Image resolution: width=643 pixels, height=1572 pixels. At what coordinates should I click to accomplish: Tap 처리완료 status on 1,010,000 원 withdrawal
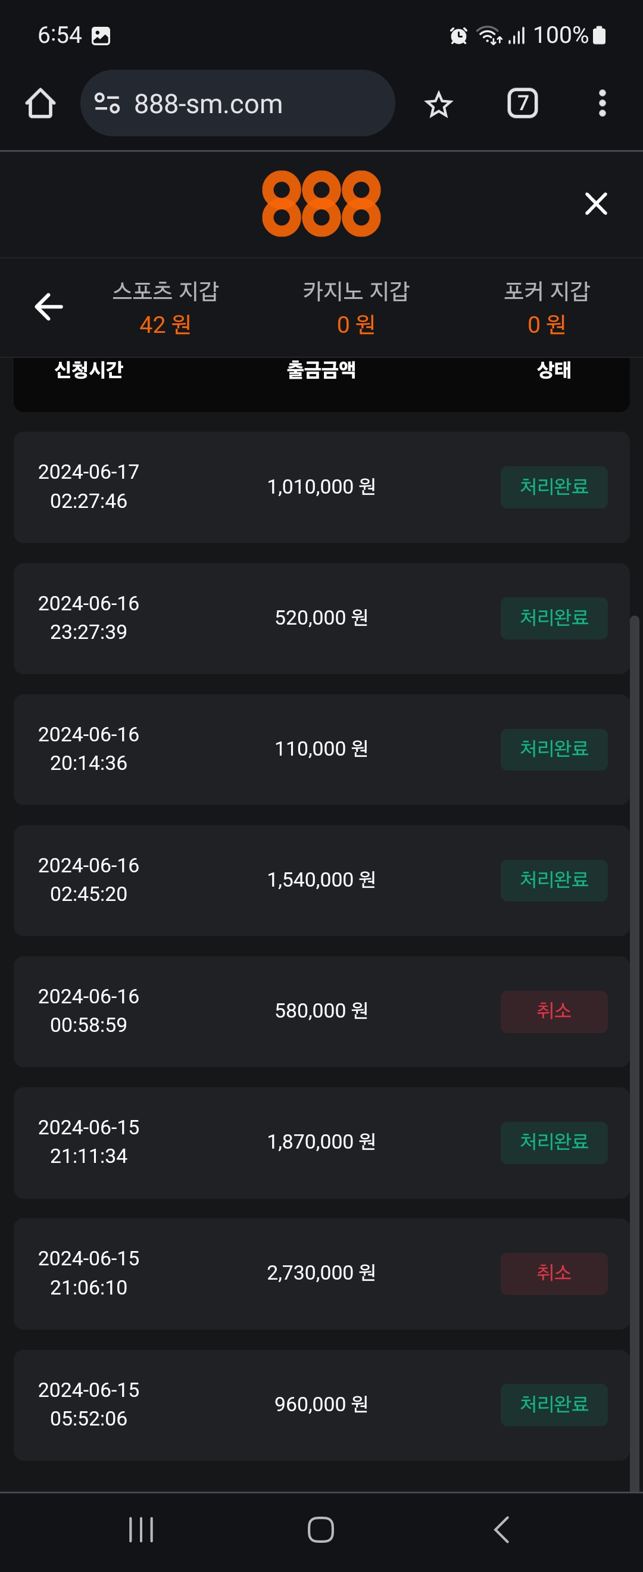[x=553, y=486]
